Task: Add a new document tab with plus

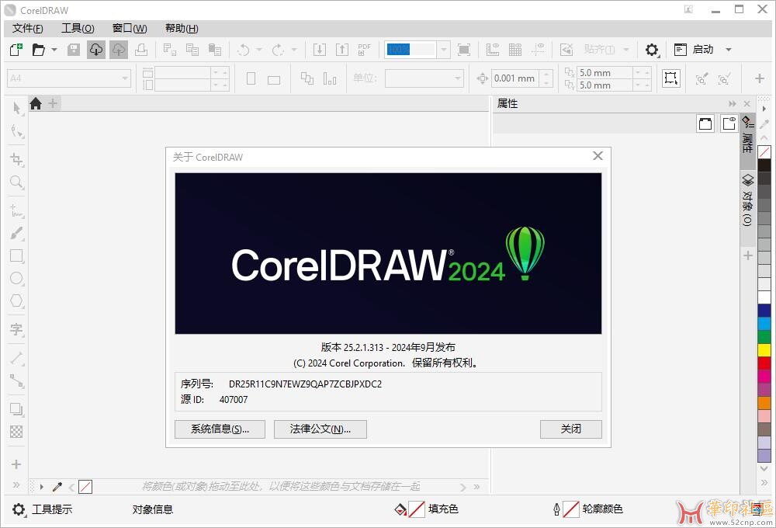Action: coord(53,103)
